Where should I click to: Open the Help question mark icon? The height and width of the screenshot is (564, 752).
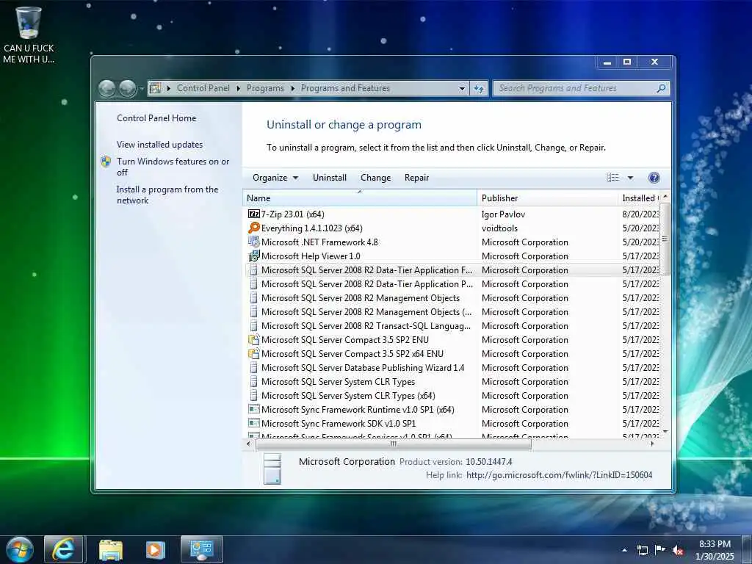[x=654, y=178]
